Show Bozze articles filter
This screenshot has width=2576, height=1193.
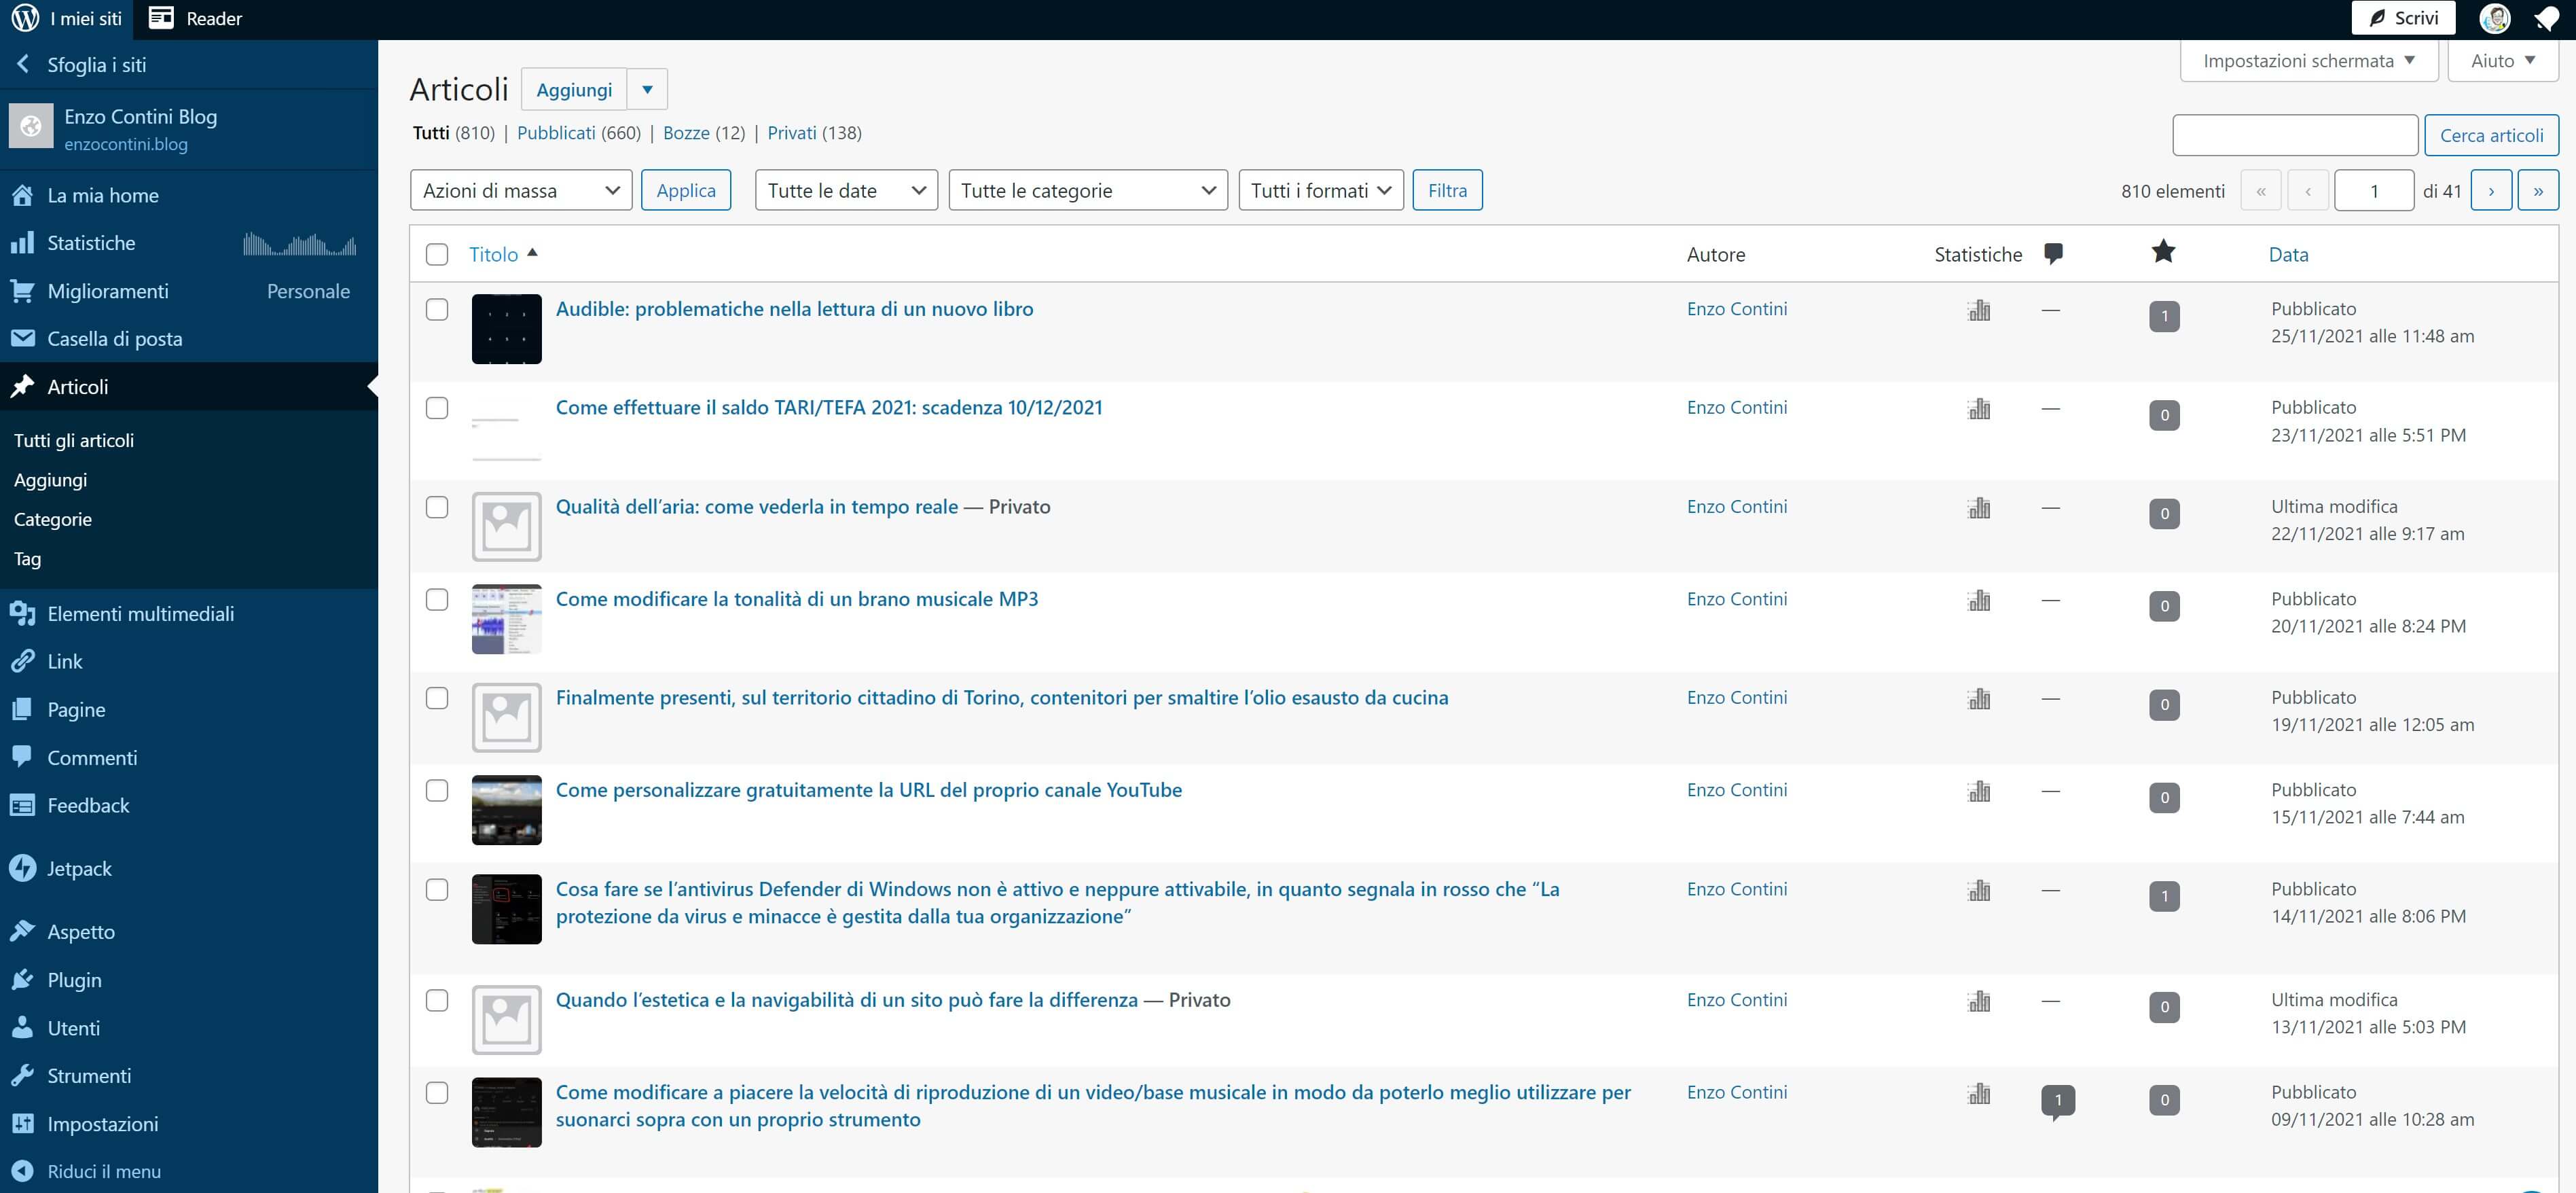686,133
